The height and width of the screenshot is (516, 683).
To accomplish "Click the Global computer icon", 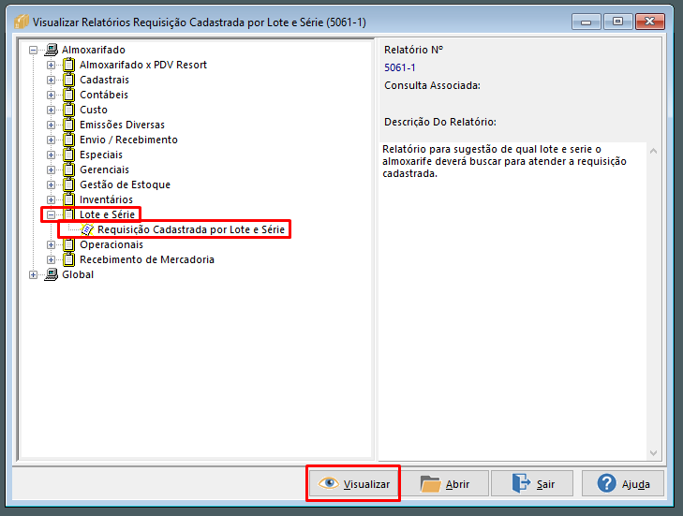I will [x=52, y=274].
